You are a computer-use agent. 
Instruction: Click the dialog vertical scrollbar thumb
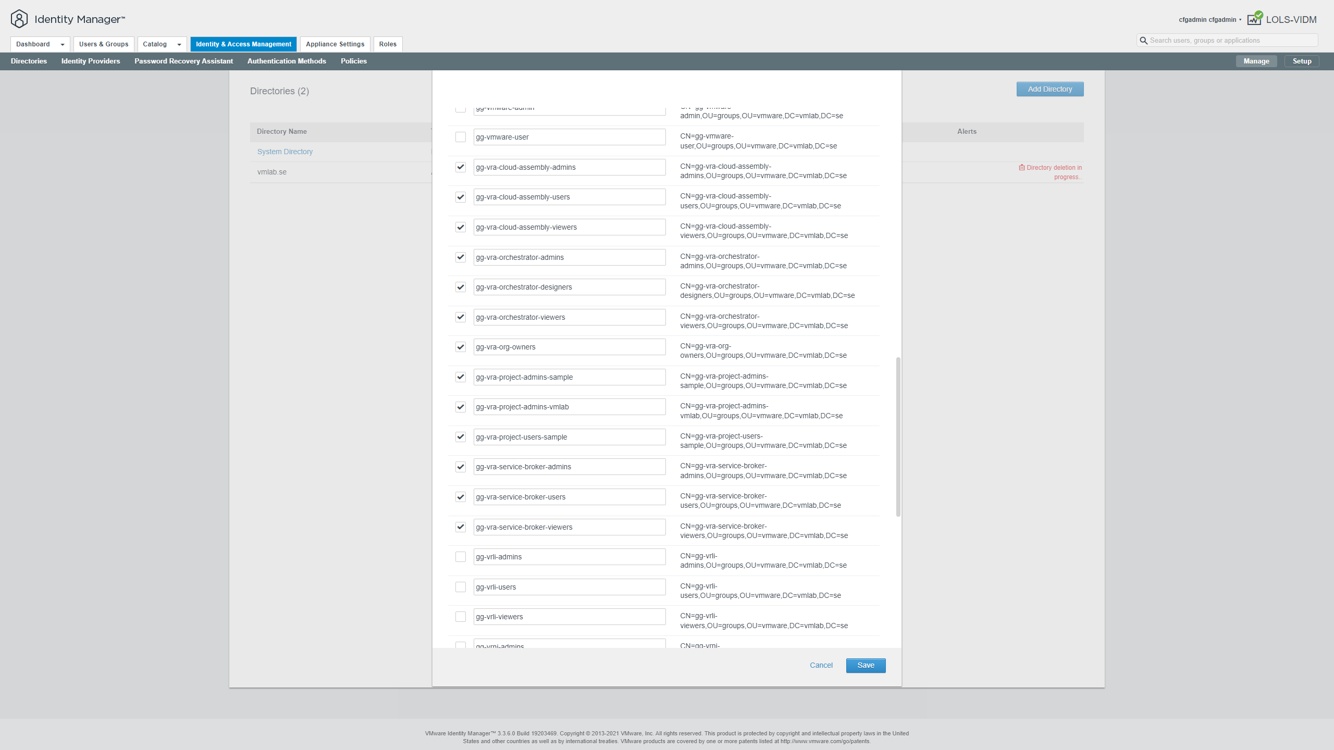[898, 436]
